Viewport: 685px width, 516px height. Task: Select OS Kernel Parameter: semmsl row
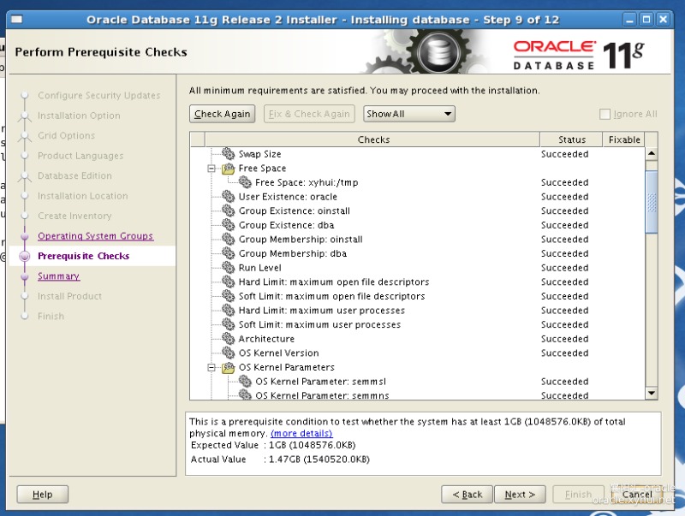click(x=417, y=381)
